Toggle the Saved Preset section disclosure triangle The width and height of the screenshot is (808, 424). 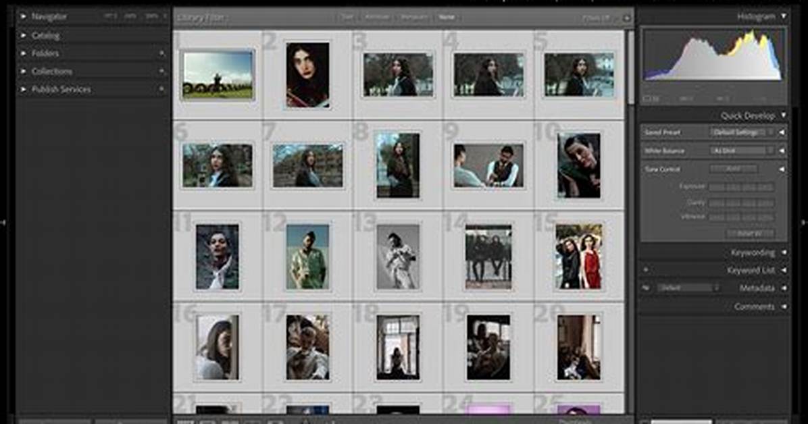tap(782, 132)
